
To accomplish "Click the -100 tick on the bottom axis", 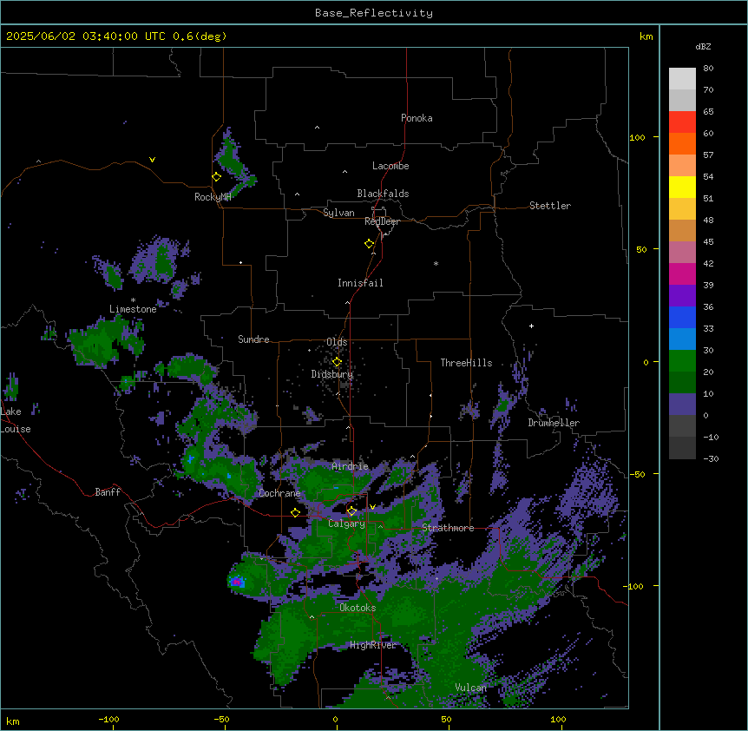I will (108, 719).
